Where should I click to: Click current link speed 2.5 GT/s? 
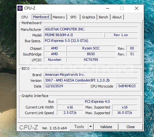(70, 113)
